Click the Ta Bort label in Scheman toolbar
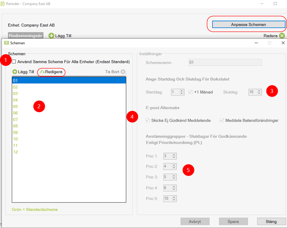The width and height of the screenshot is (287, 228). pos(112,72)
